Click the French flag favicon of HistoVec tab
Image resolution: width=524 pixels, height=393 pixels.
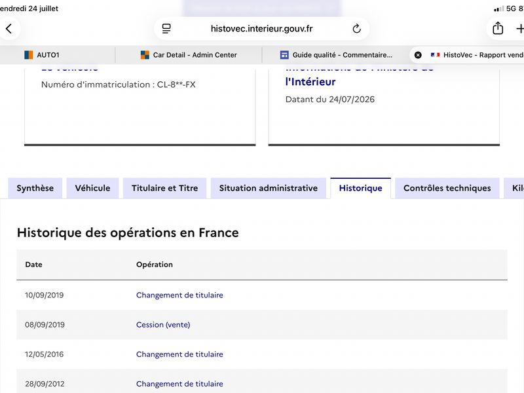435,55
